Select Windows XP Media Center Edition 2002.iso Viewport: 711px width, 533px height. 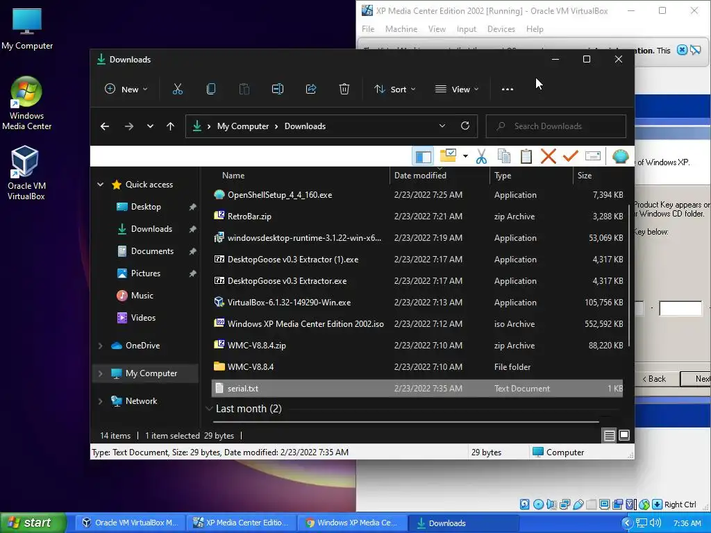tap(417, 324)
